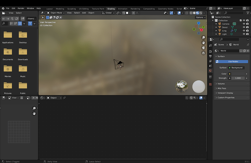The height and width of the screenshot is (163, 251).
Task: Open the zoom tool in 3D viewport
Action: click(x=203, y=37)
